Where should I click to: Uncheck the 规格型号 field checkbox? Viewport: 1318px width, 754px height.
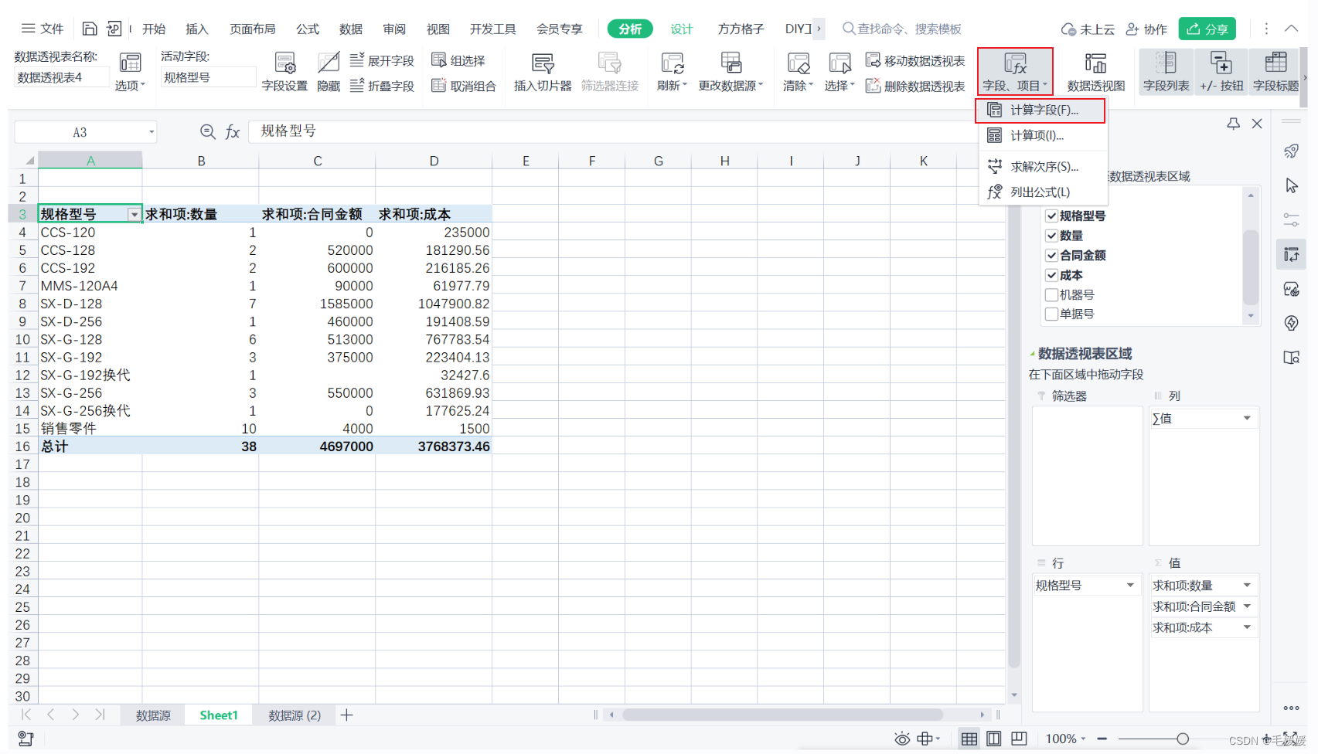click(x=1051, y=216)
